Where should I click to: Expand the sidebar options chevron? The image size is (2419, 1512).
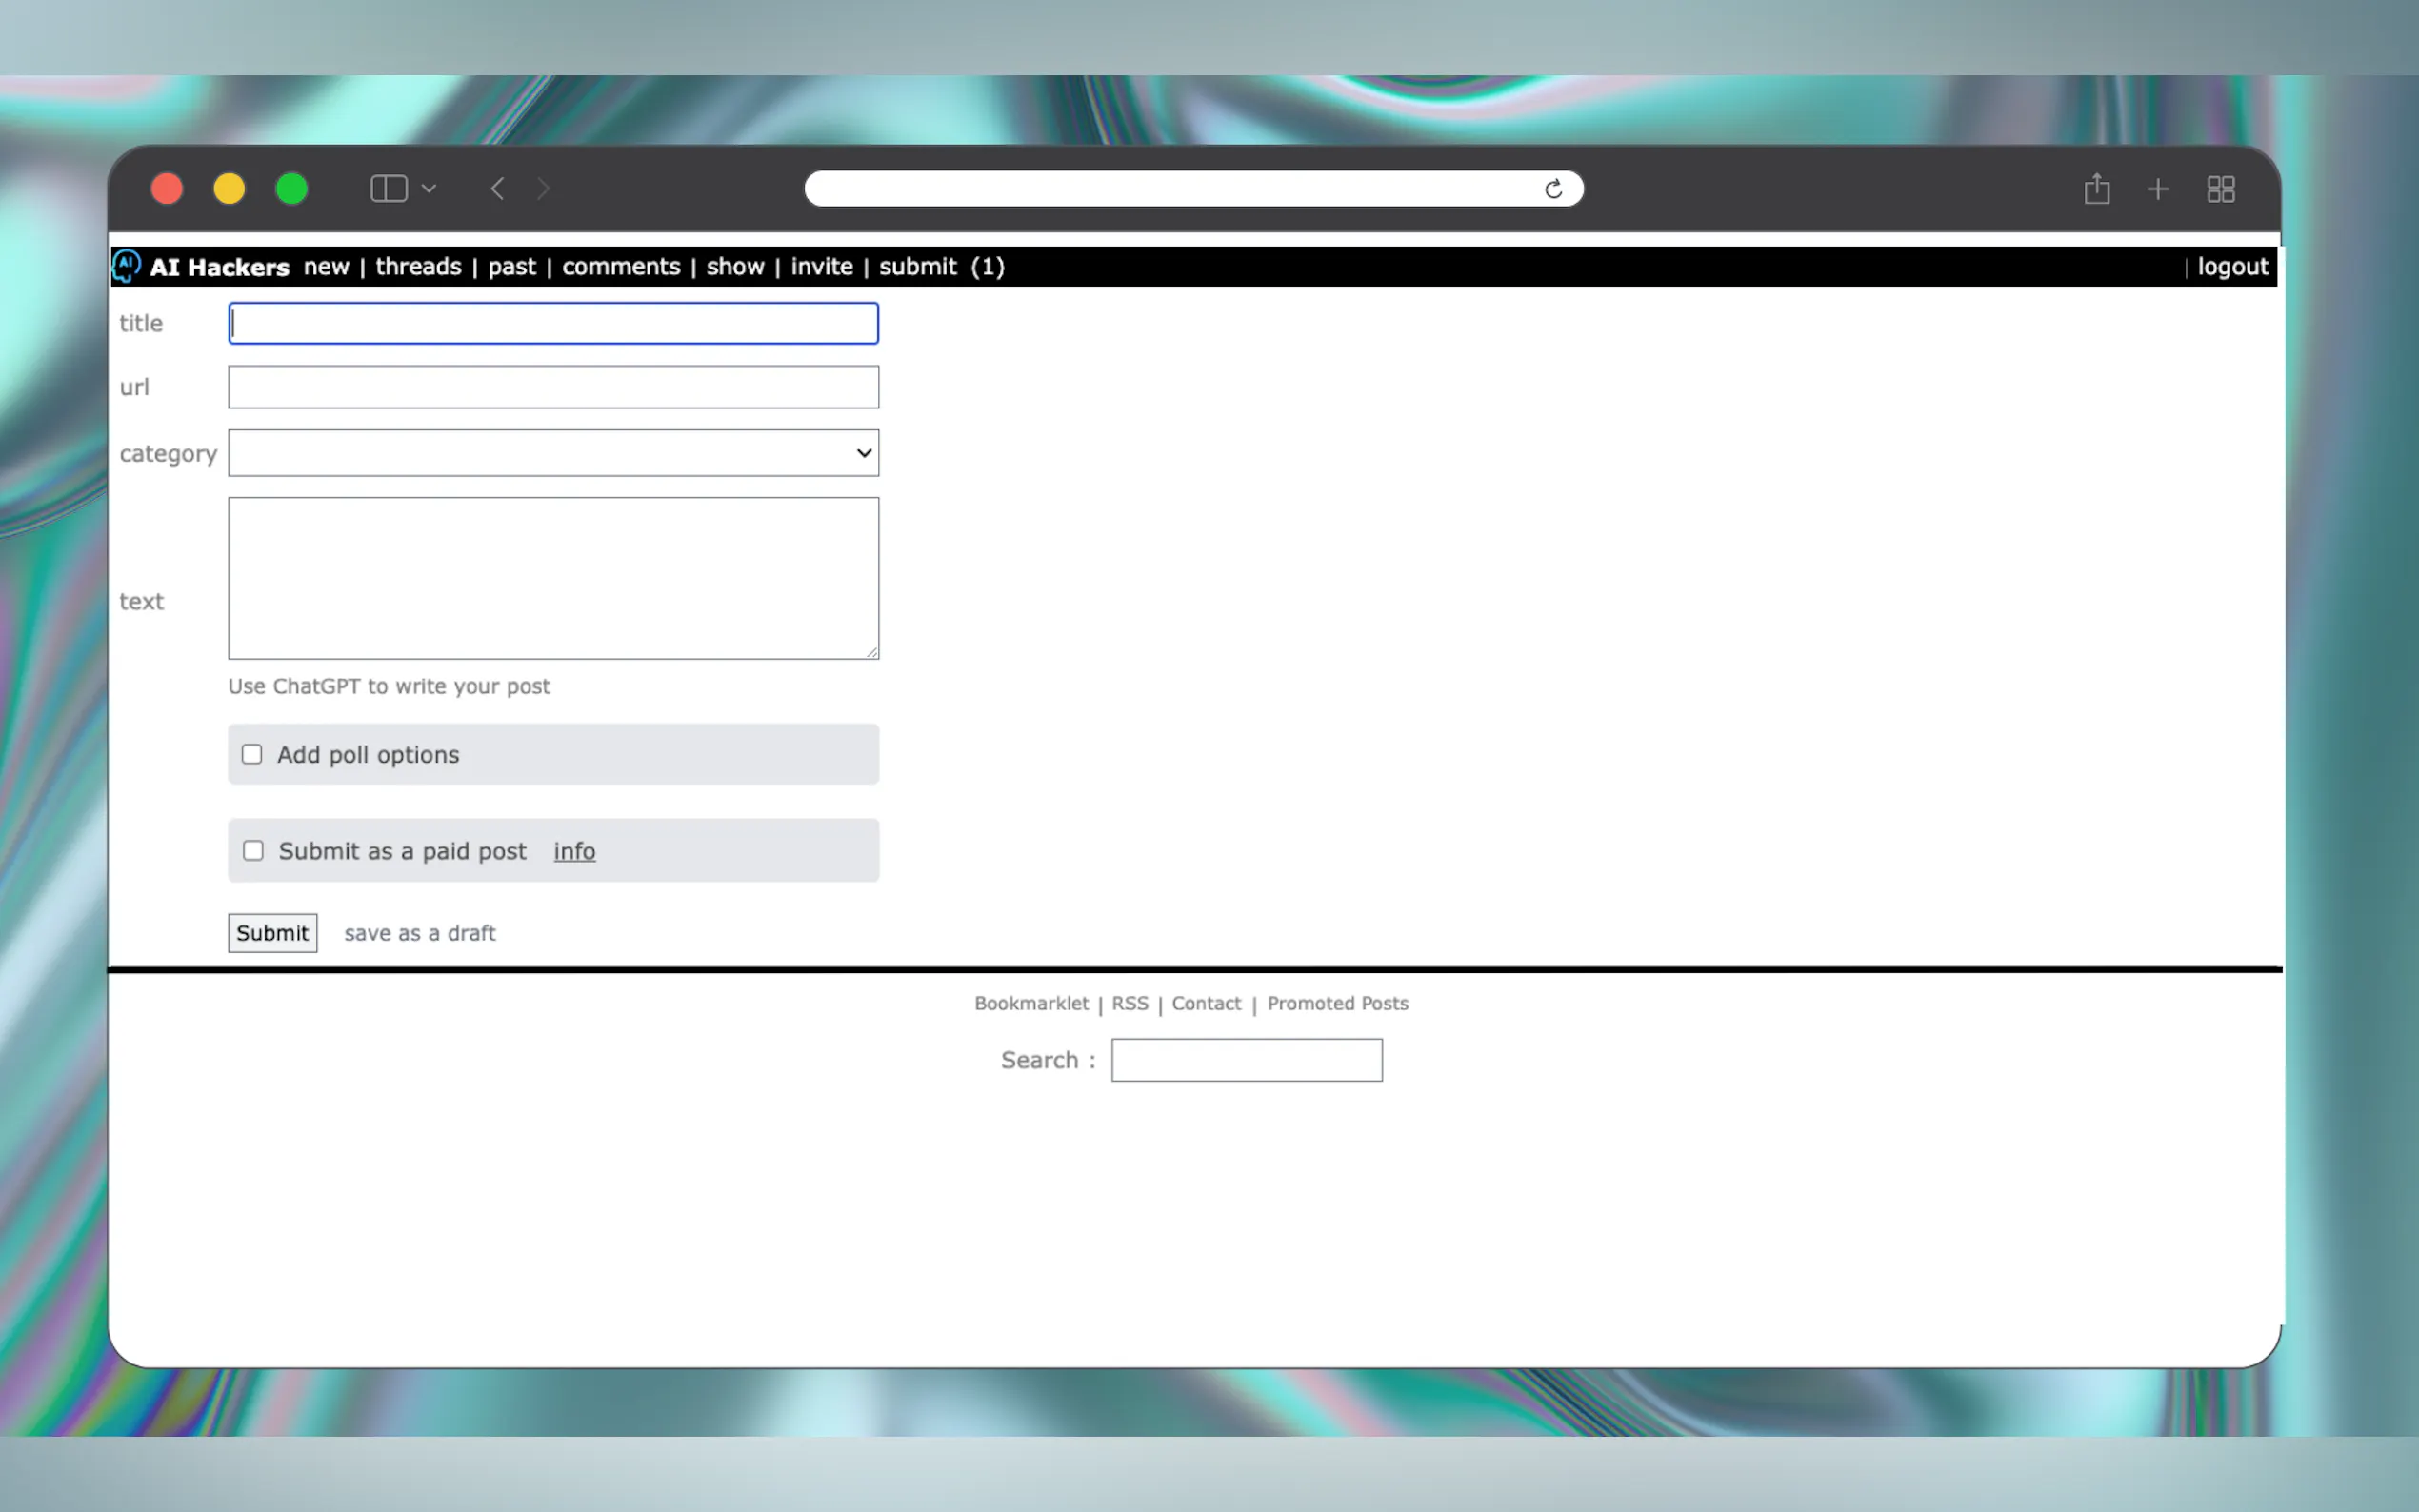click(x=429, y=189)
